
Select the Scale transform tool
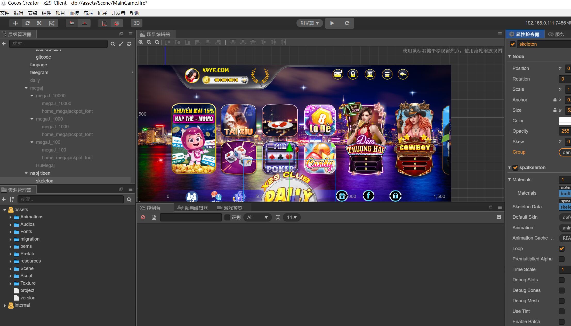[x=39, y=23]
